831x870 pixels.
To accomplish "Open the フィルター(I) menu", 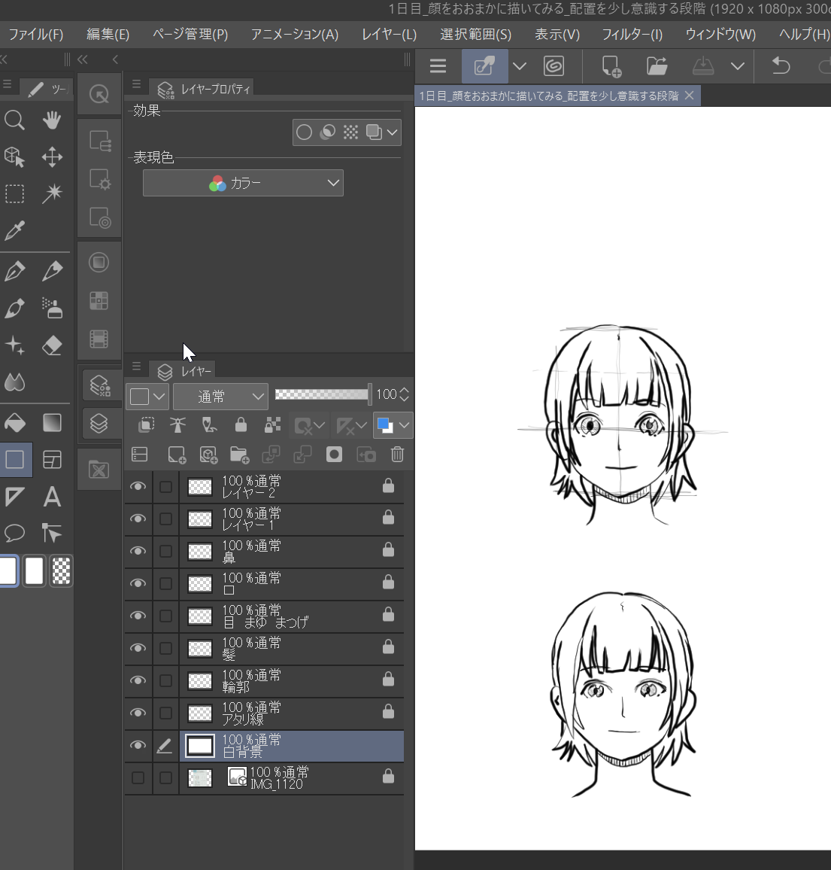I will point(632,35).
